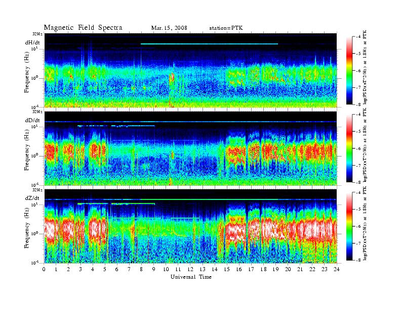Click the "7" tick on the Universal Time axis
The height and width of the screenshot is (309, 401).
pyautogui.click(x=129, y=270)
